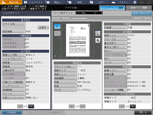Open the パンチ setting under 出力設定

coord(115,63)
